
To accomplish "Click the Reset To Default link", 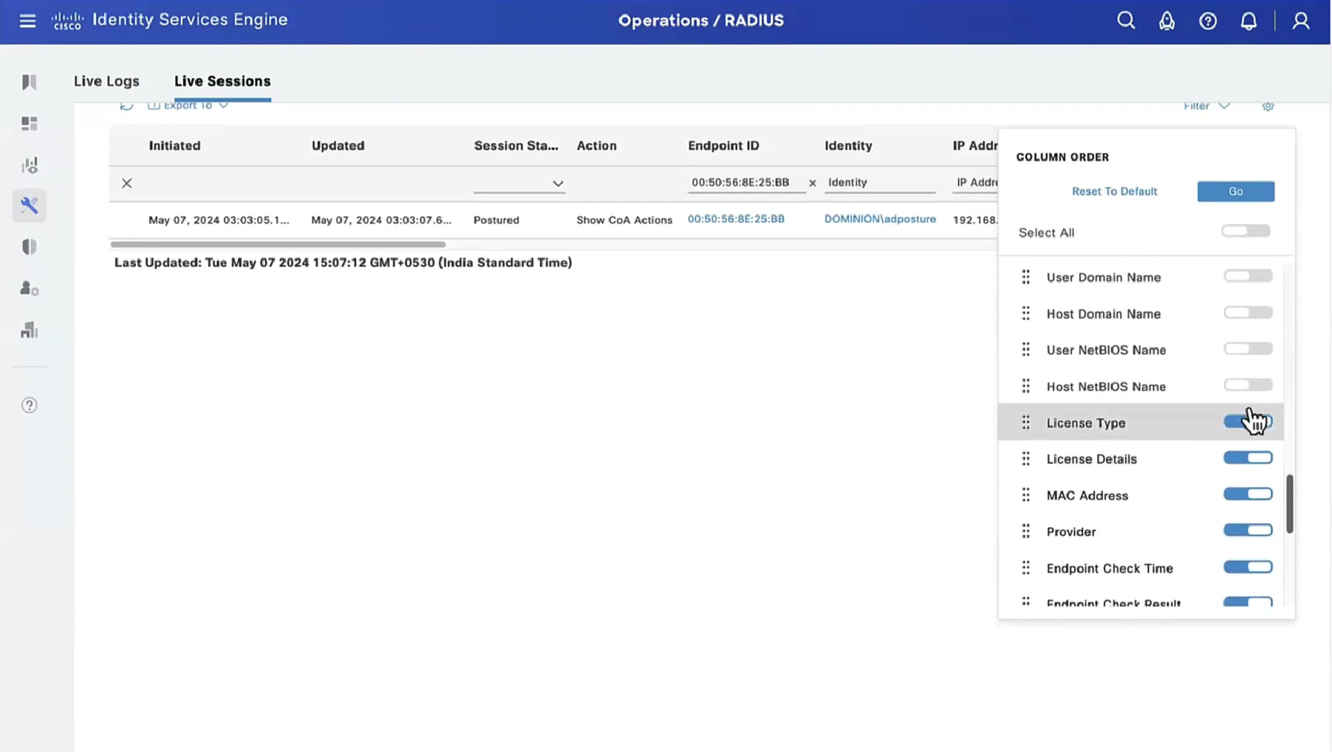I will pyautogui.click(x=1114, y=191).
